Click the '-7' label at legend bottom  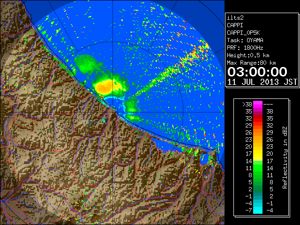(248, 210)
